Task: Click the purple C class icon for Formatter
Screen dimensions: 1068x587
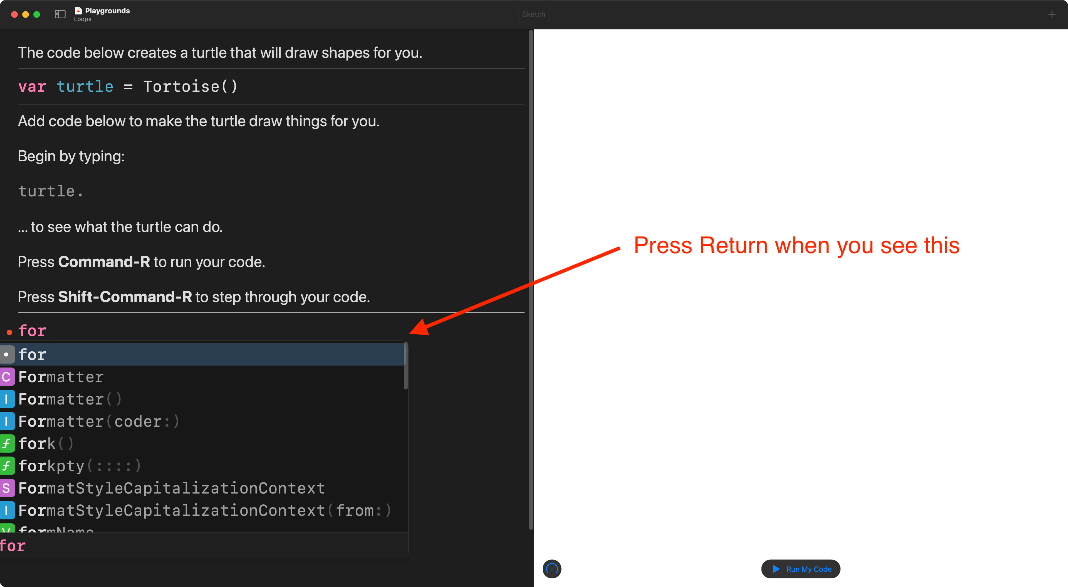Action: pos(7,377)
